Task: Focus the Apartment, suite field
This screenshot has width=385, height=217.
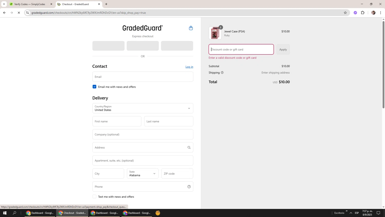Action: (x=143, y=160)
